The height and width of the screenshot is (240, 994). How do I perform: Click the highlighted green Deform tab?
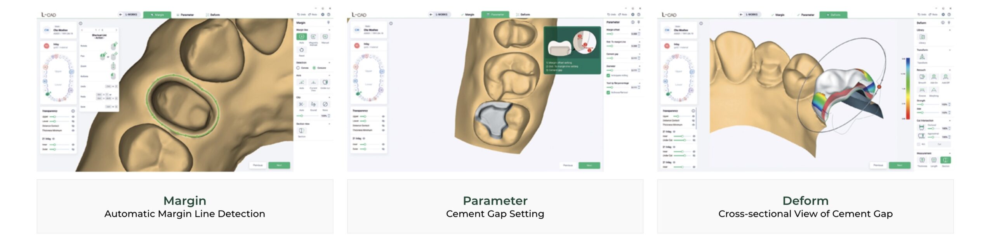click(833, 15)
